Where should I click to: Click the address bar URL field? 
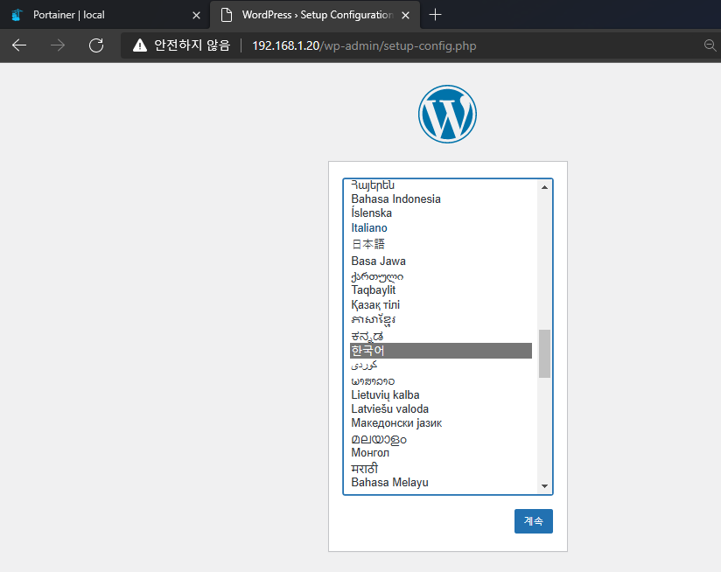[x=364, y=46]
